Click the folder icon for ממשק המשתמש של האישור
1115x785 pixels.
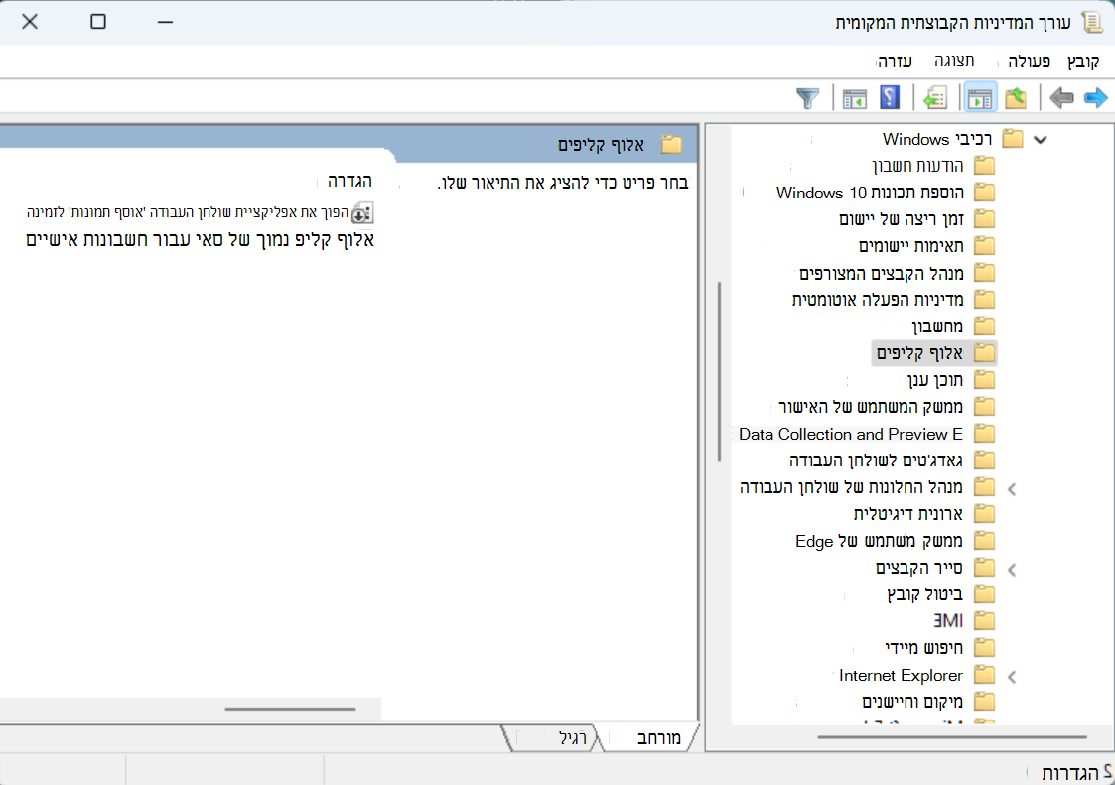[984, 407]
